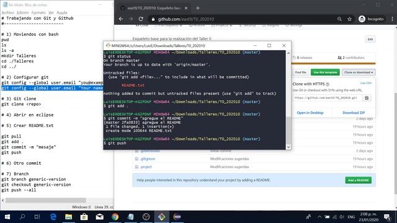Click the padlock icon in the address bar
Viewport: 397px width, 223px height.
coord(153,19)
